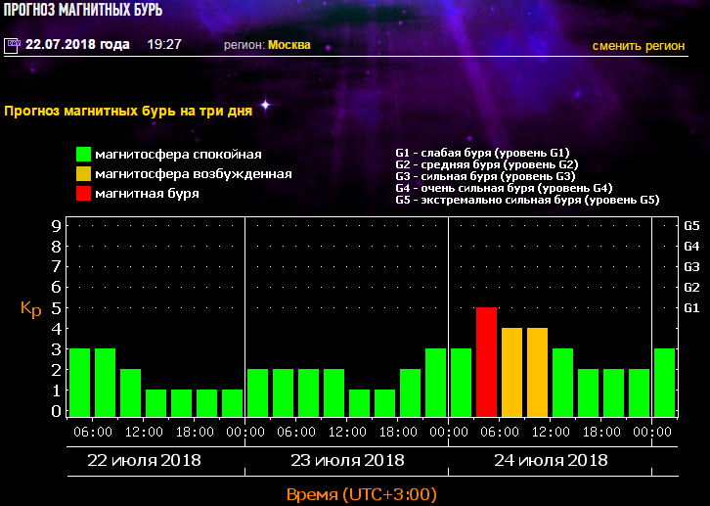Click the red Kp 5 storm bar
This screenshot has height=506, width=710.
(486, 361)
